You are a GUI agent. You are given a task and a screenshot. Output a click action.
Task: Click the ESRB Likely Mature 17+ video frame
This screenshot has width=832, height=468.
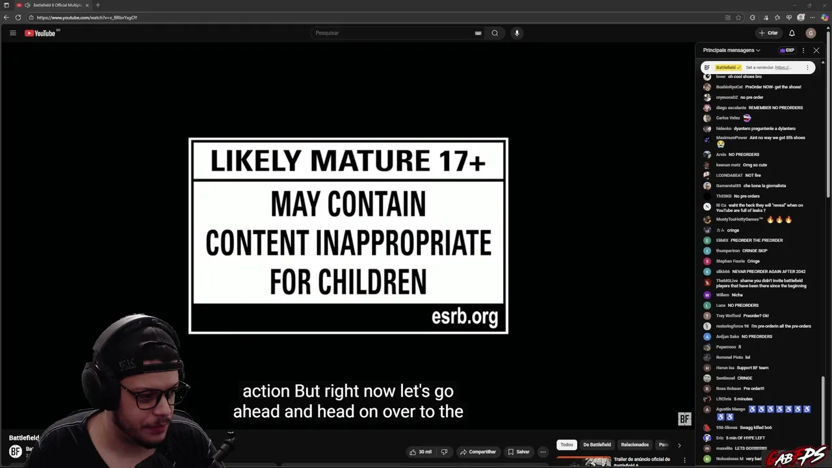(x=348, y=236)
